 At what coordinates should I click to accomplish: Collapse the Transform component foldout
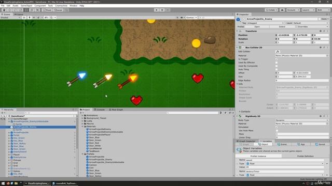tap(237, 31)
